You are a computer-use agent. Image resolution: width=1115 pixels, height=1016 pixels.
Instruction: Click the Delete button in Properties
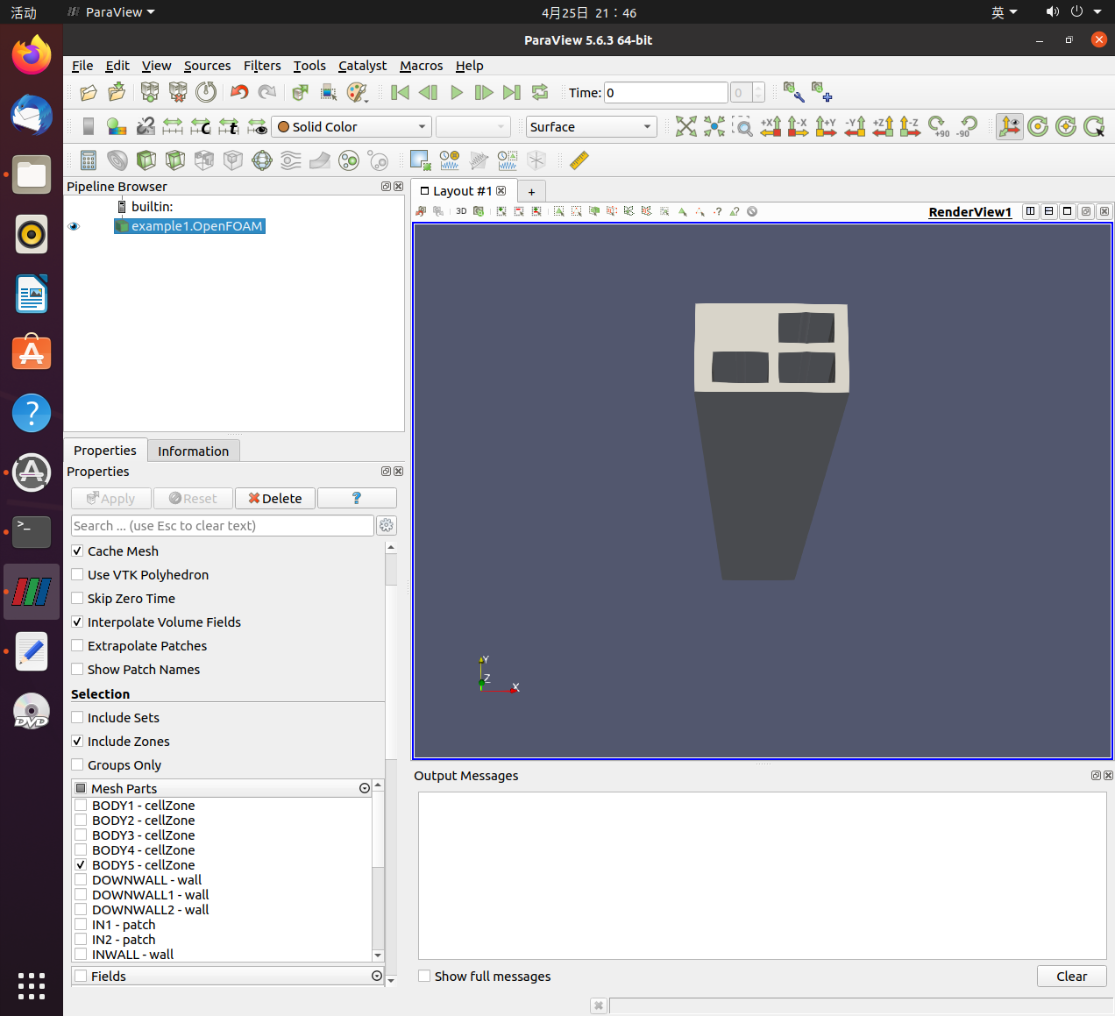tap(275, 499)
